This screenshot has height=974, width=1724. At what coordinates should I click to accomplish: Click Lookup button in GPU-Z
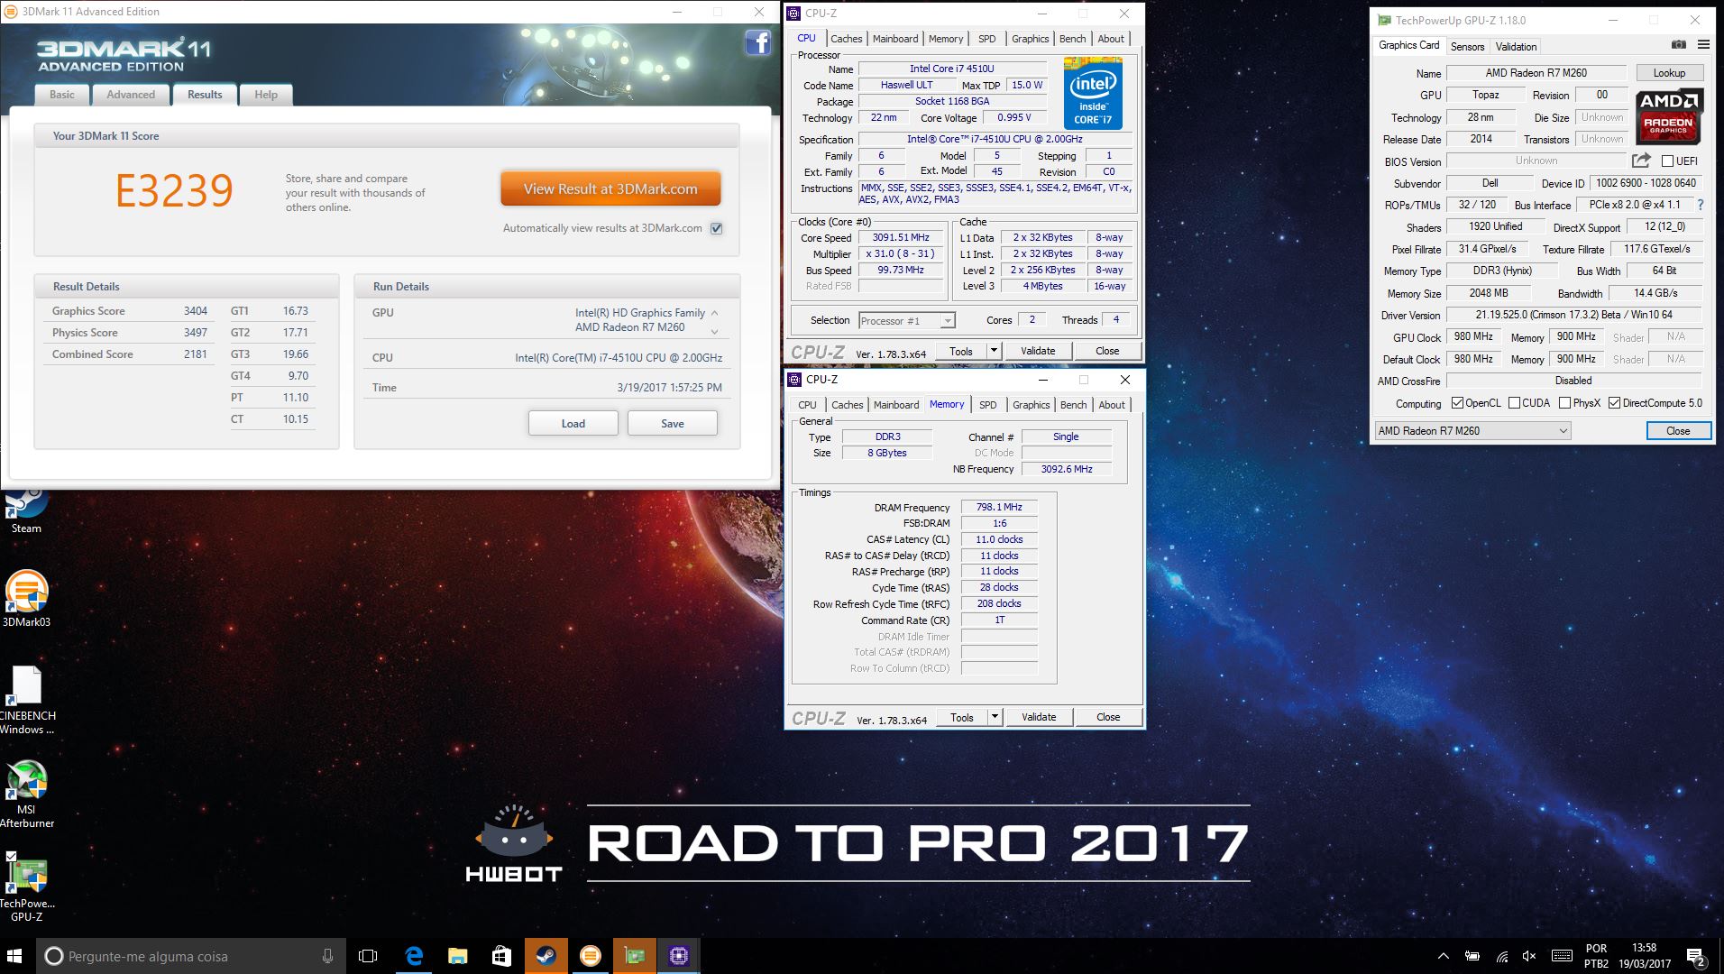pyautogui.click(x=1669, y=73)
